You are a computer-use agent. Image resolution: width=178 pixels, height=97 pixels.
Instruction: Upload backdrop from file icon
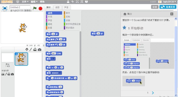tap(9, 74)
